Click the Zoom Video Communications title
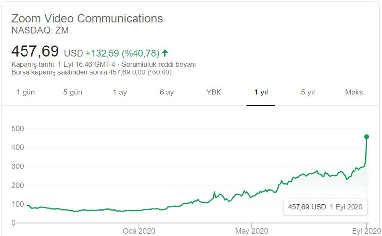The image size is (382, 236). (87, 19)
